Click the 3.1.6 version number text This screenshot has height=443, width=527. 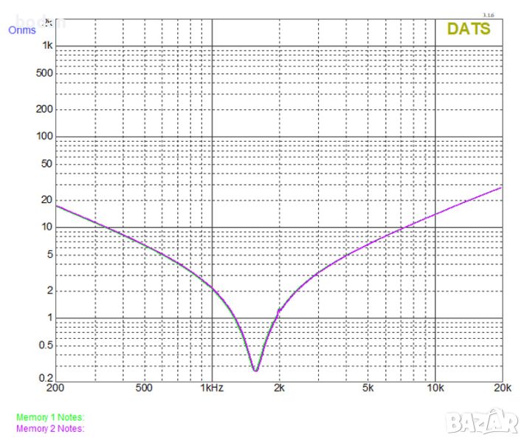(x=487, y=15)
